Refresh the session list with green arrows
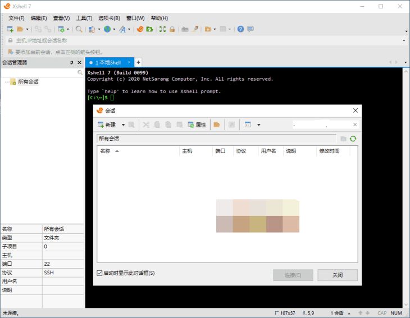Image resolution: width=410 pixels, height=318 pixels. point(353,139)
